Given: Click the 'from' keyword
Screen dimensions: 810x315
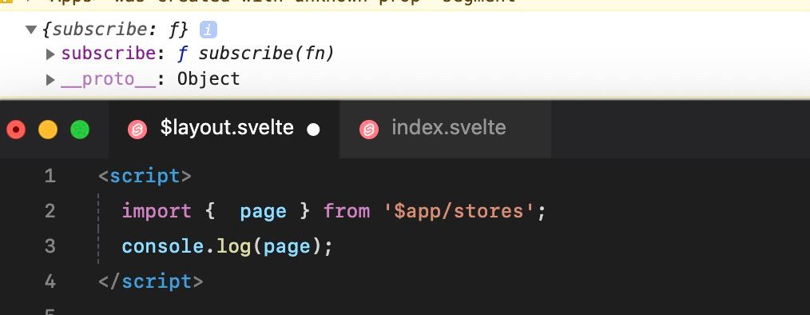Looking at the screenshot, I should click(347, 212).
